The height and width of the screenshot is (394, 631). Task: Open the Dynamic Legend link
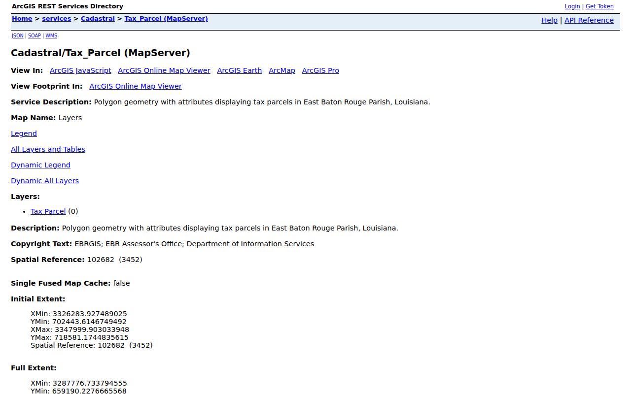point(40,165)
